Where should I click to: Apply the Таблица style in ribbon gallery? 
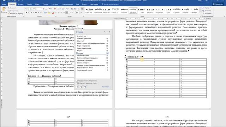pyautogui.click(x=133, y=11)
